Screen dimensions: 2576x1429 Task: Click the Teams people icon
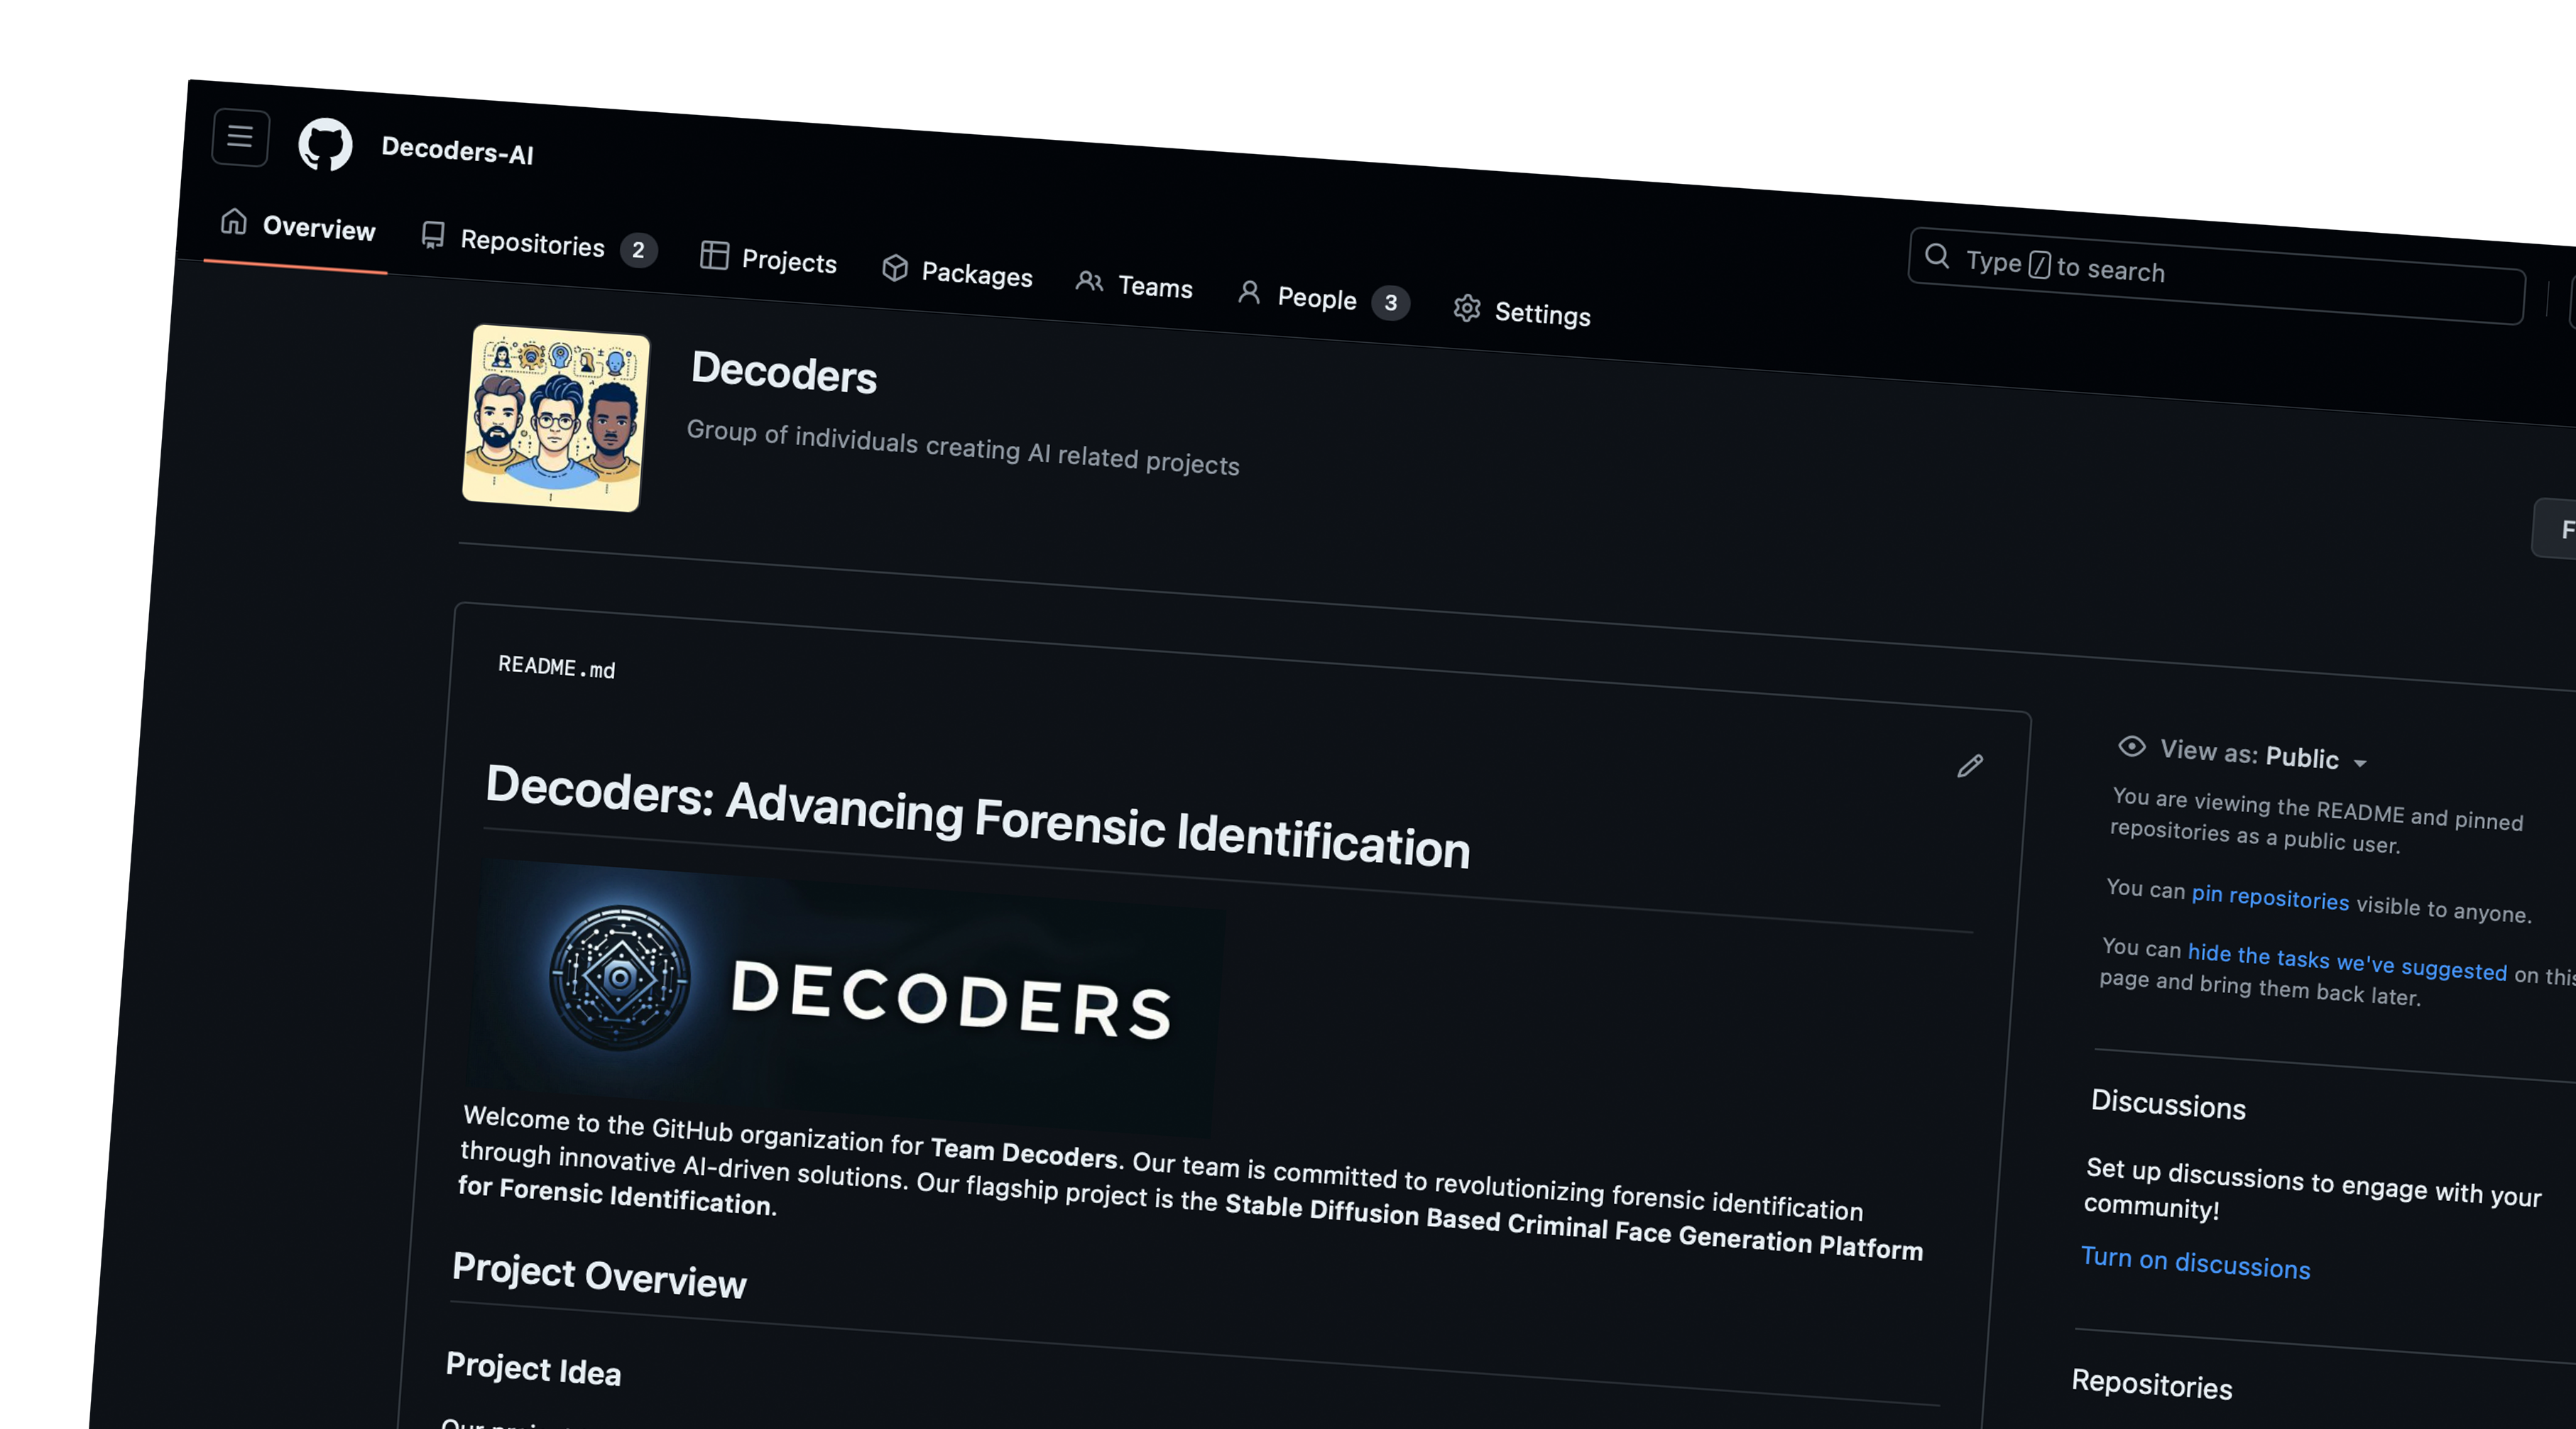(1089, 282)
